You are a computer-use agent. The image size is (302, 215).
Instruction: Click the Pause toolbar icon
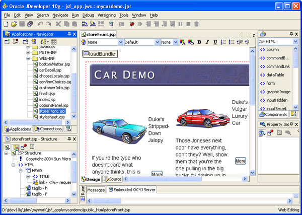point(180,24)
